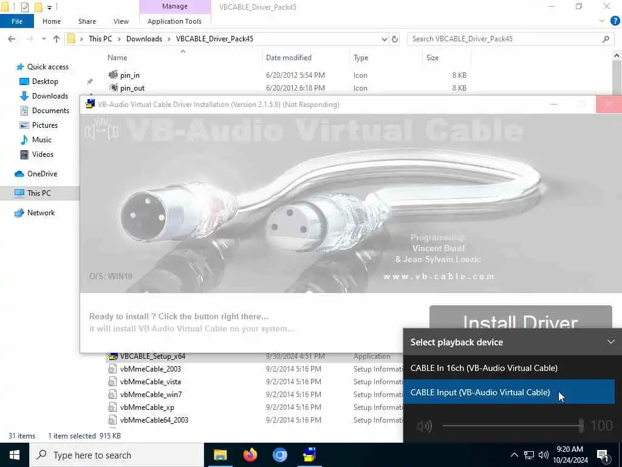Screen dimensions: 622x467
Task: Select Music in navigation pane
Action: pos(42,140)
